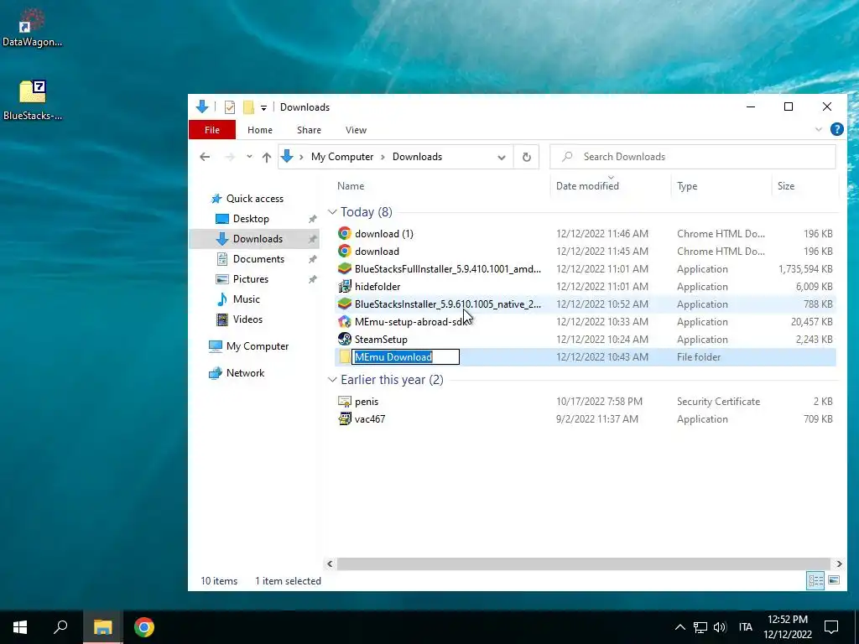Select My Computer in navigation pane
This screenshot has width=859, height=644.
click(257, 346)
